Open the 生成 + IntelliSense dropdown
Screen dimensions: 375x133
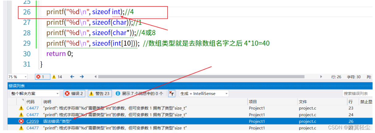[204, 94]
